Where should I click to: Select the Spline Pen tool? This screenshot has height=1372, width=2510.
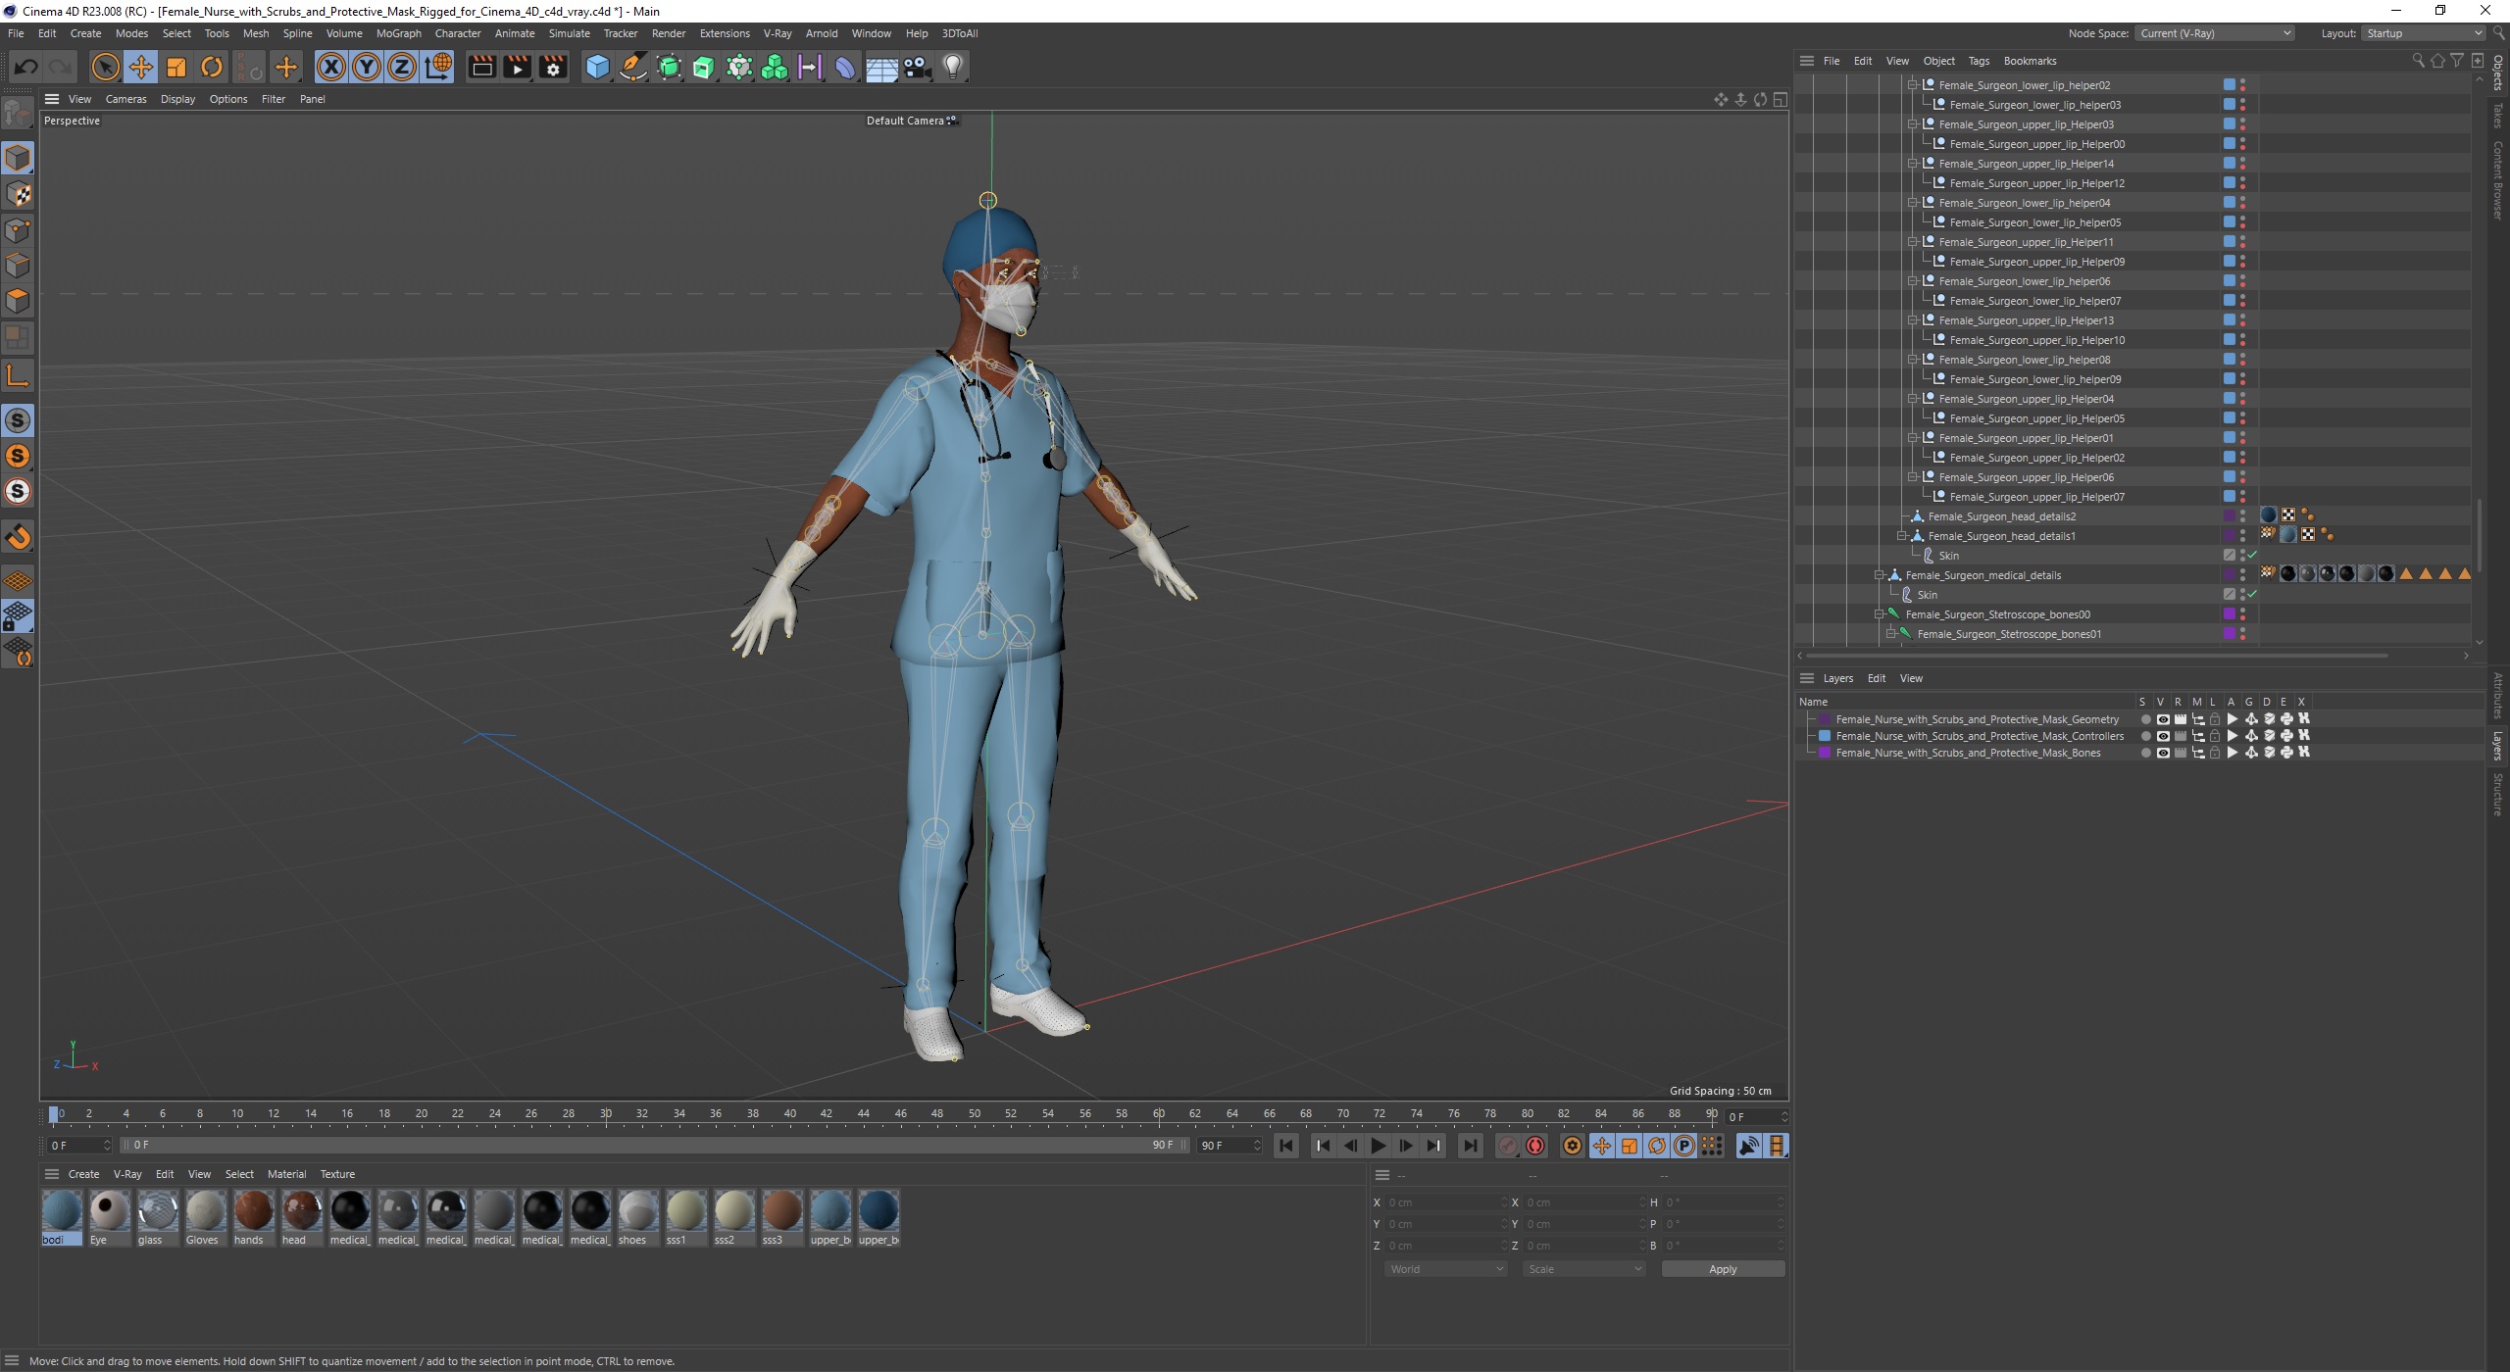(633, 67)
